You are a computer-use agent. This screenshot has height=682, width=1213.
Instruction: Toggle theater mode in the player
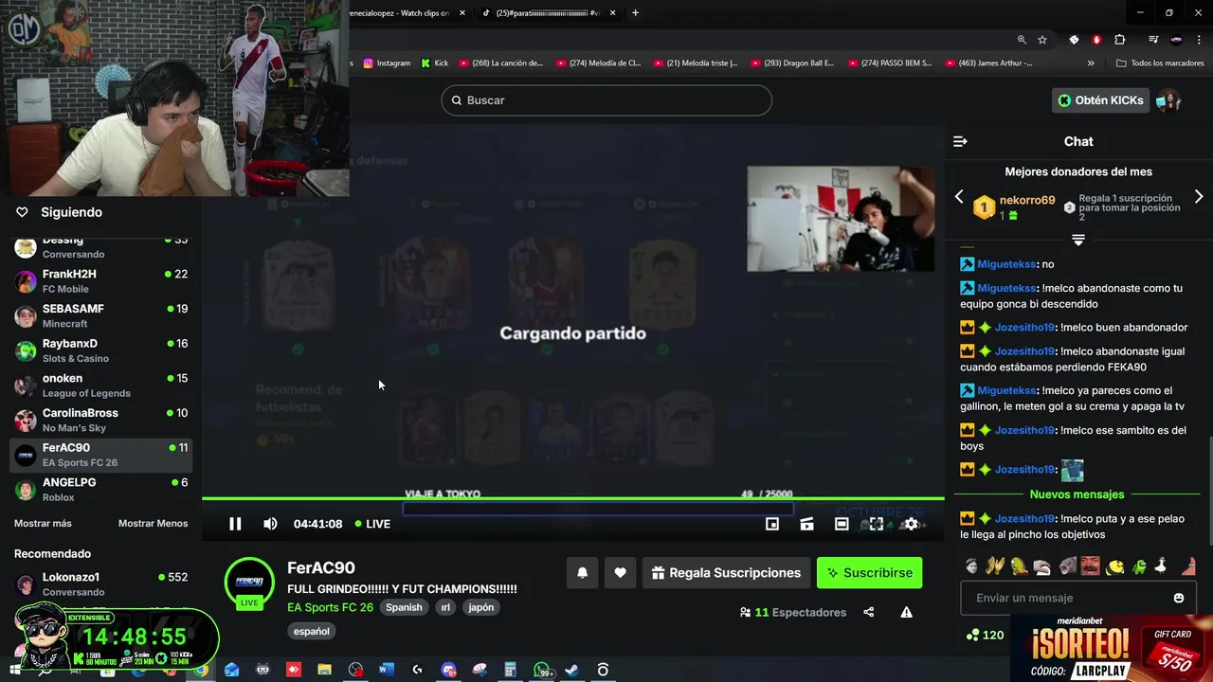pos(842,524)
